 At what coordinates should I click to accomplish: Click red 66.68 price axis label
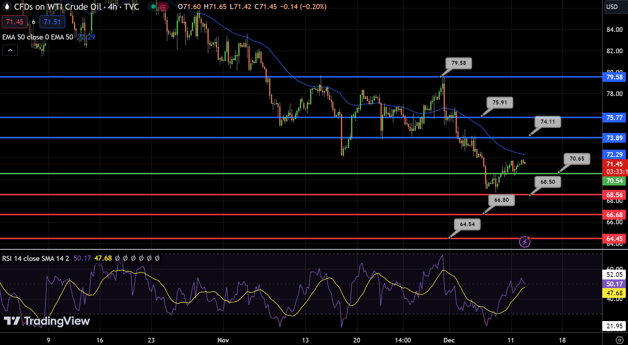[x=615, y=215]
